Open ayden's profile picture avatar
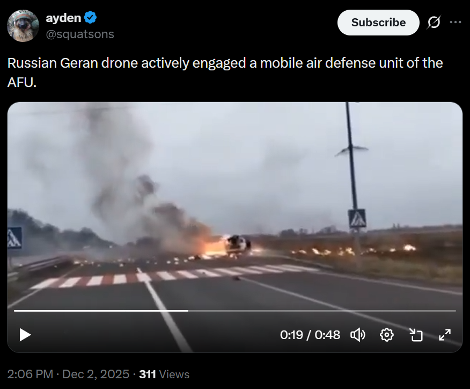470x389 pixels. (23, 25)
